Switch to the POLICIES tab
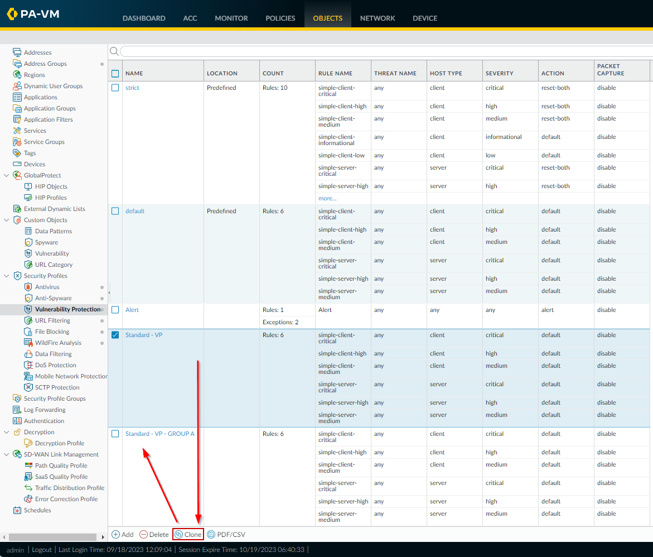653x557 pixels. tap(280, 18)
